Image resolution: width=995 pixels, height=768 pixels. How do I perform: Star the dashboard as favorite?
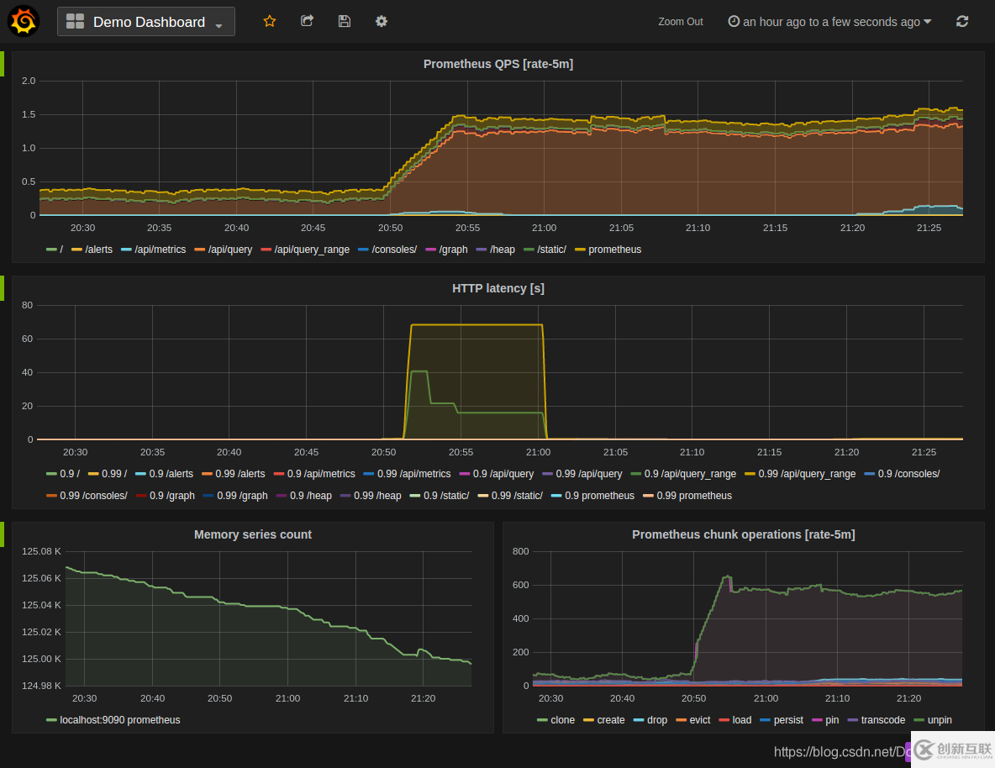(x=270, y=21)
